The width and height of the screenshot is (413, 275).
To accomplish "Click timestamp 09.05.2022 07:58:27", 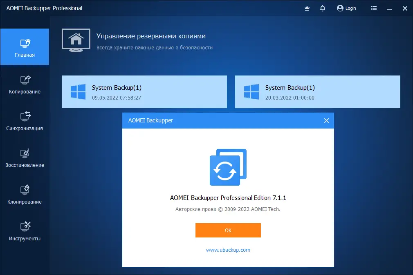I will (x=117, y=98).
